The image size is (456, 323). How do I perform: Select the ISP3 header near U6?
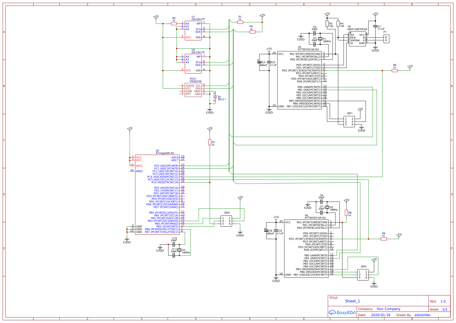[363, 275]
